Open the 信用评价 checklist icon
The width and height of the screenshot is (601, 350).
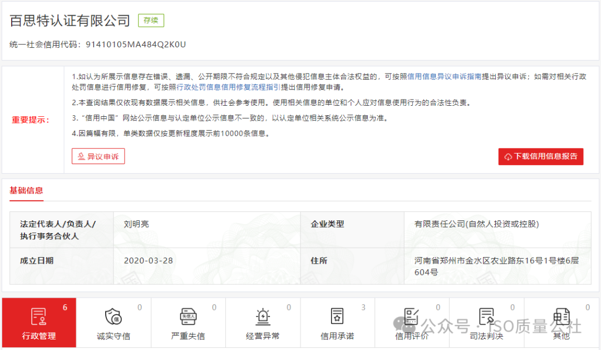pos(412,316)
